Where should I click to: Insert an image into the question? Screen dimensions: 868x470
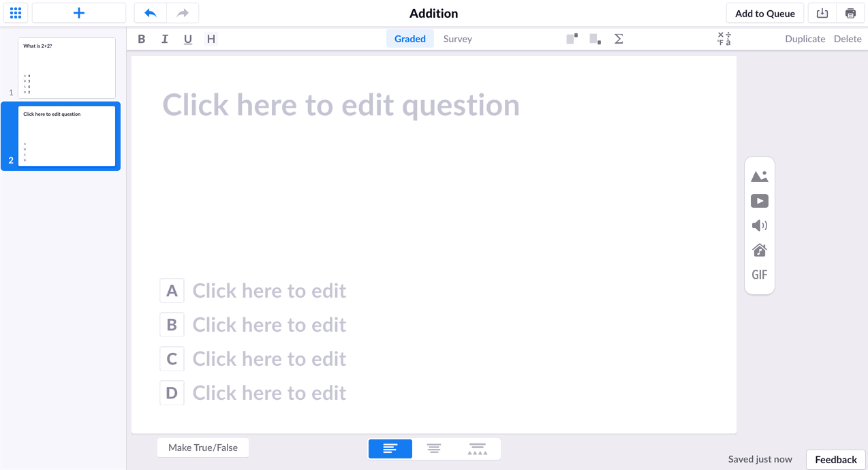point(759,175)
